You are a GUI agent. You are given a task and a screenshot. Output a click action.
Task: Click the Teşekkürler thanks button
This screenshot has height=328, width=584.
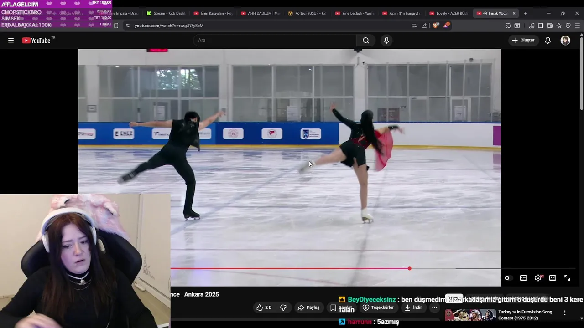pyautogui.click(x=378, y=307)
